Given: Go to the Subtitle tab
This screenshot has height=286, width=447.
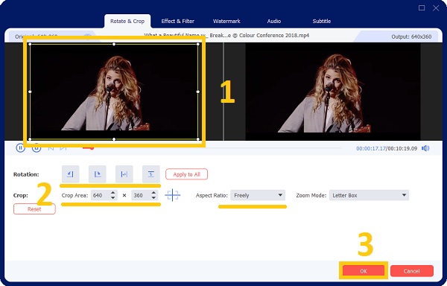Looking at the screenshot, I should (322, 21).
